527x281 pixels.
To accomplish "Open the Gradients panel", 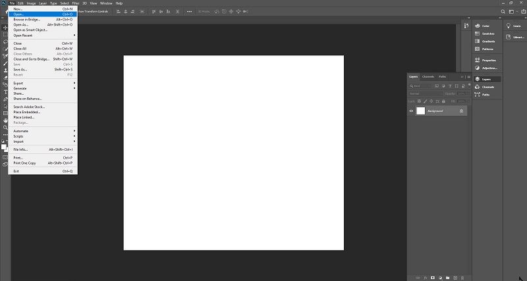I will click(485, 41).
